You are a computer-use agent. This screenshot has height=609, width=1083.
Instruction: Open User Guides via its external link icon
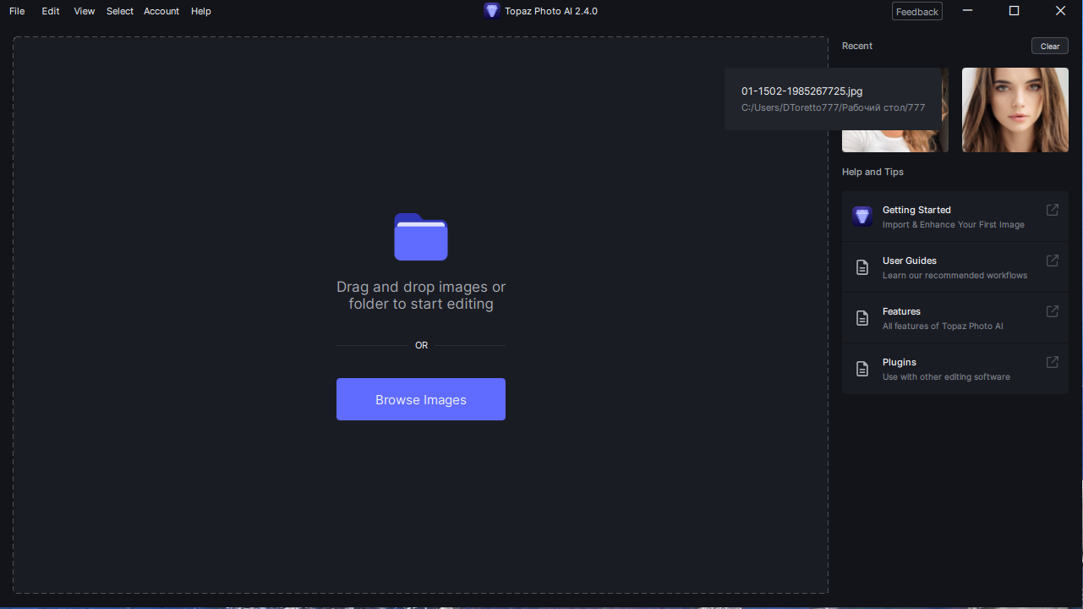(1052, 261)
